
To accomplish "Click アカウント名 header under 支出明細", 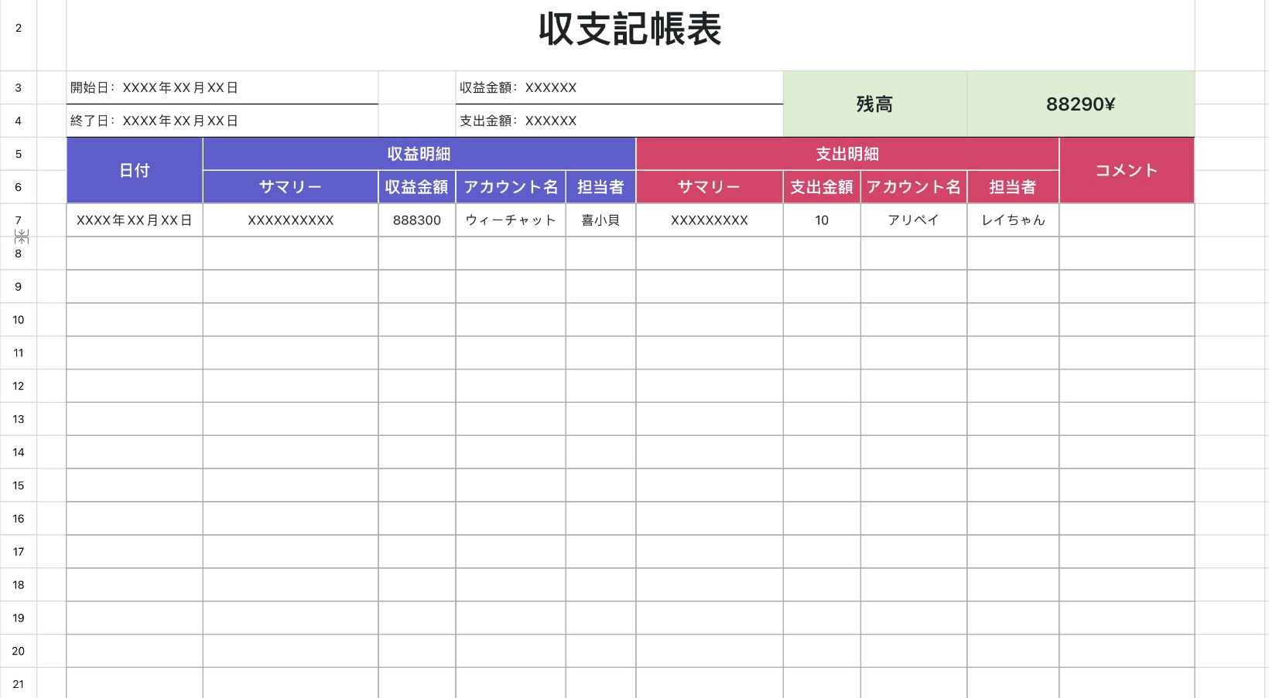I will click(x=914, y=187).
